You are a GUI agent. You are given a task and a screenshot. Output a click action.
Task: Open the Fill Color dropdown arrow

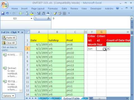pyautogui.click(x=35, y=13)
